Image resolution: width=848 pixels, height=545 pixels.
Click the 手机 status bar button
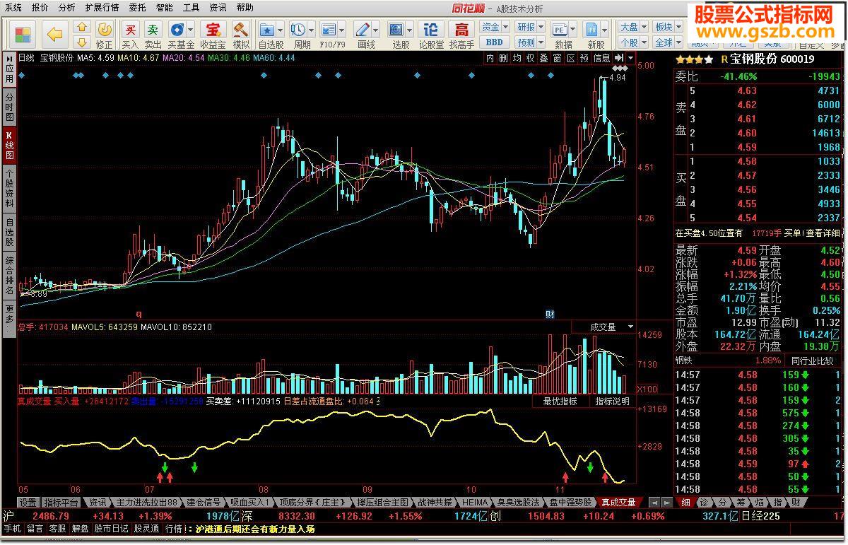[13, 529]
